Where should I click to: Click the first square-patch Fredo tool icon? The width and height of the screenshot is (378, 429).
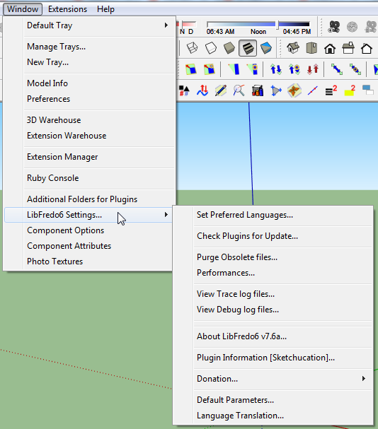[x=191, y=69]
